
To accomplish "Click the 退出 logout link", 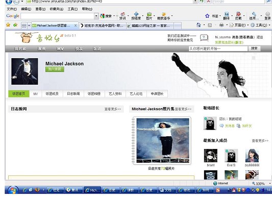I will coord(260,37).
